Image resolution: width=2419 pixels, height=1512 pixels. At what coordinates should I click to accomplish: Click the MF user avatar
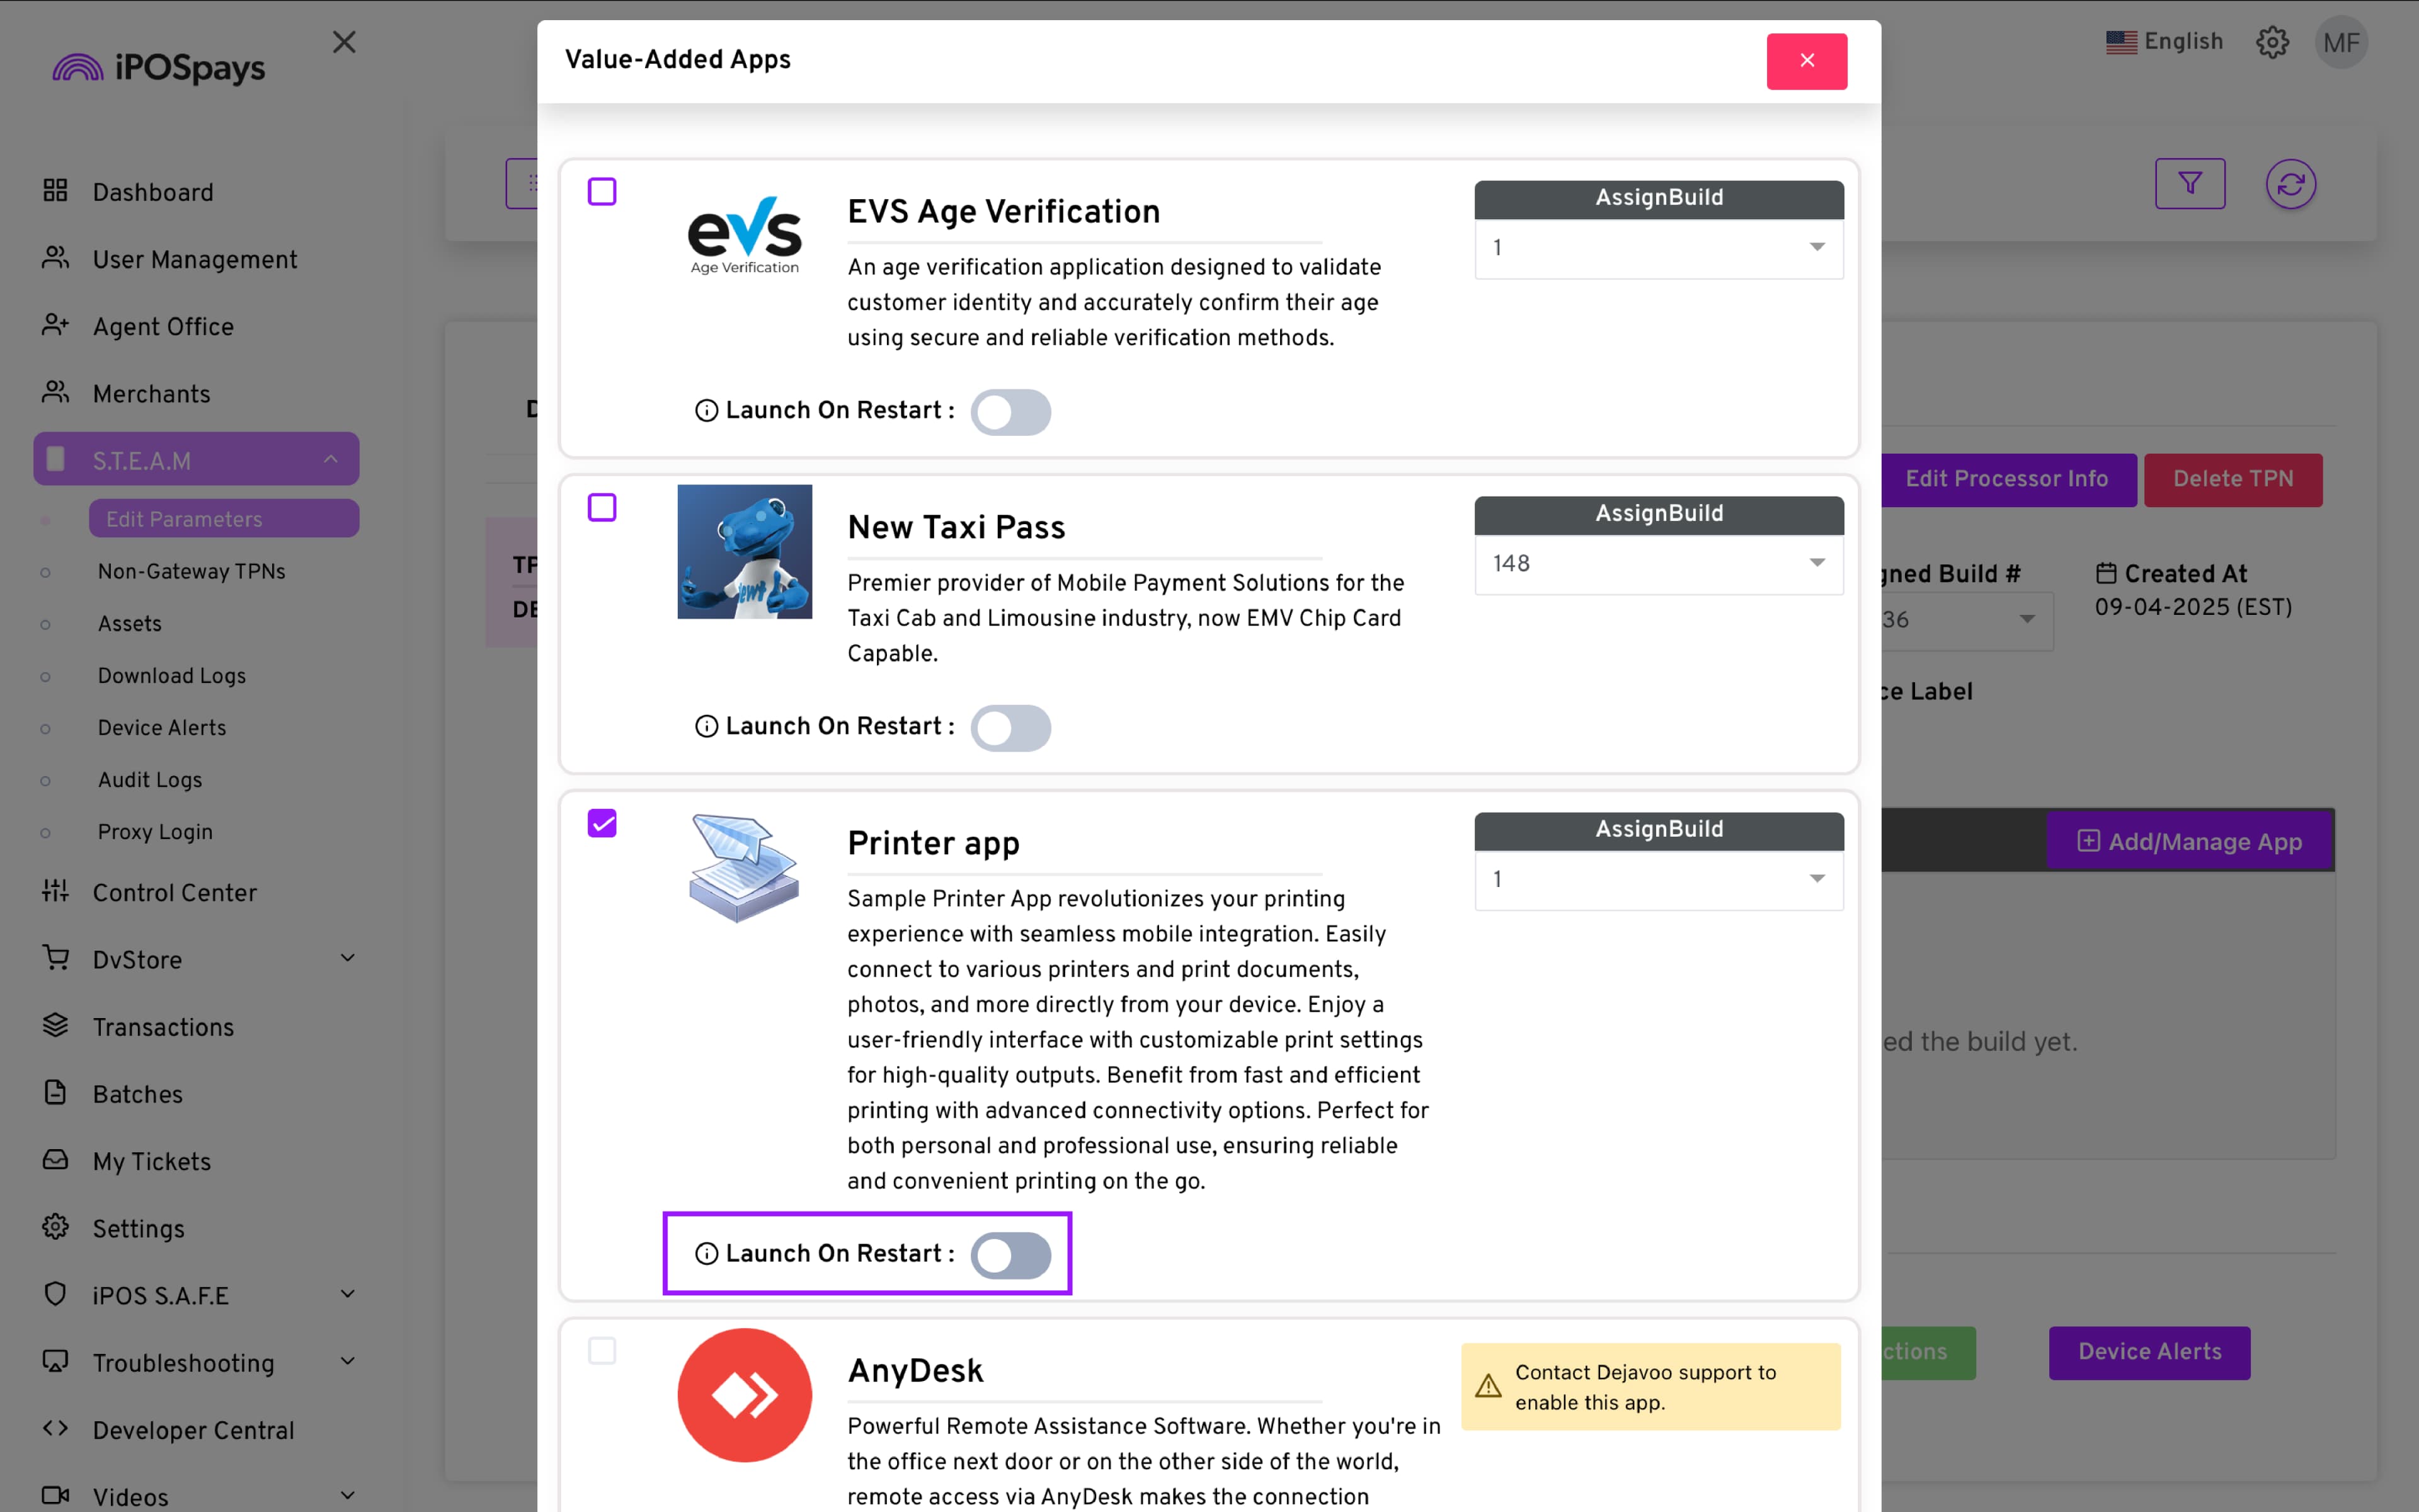pyautogui.click(x=2341, y=42)
